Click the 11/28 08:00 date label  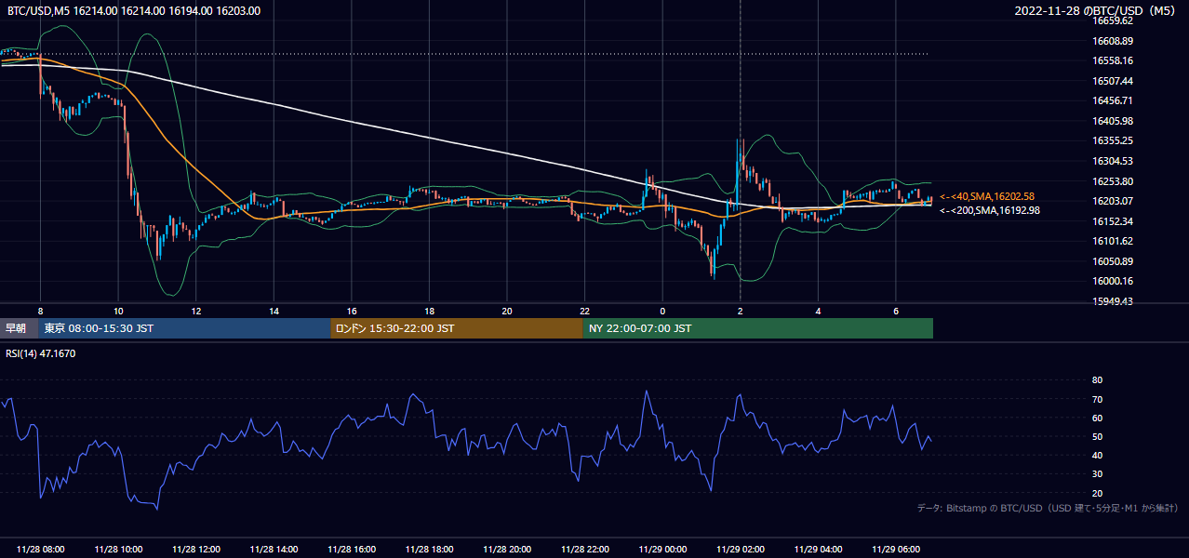(40, 549)
